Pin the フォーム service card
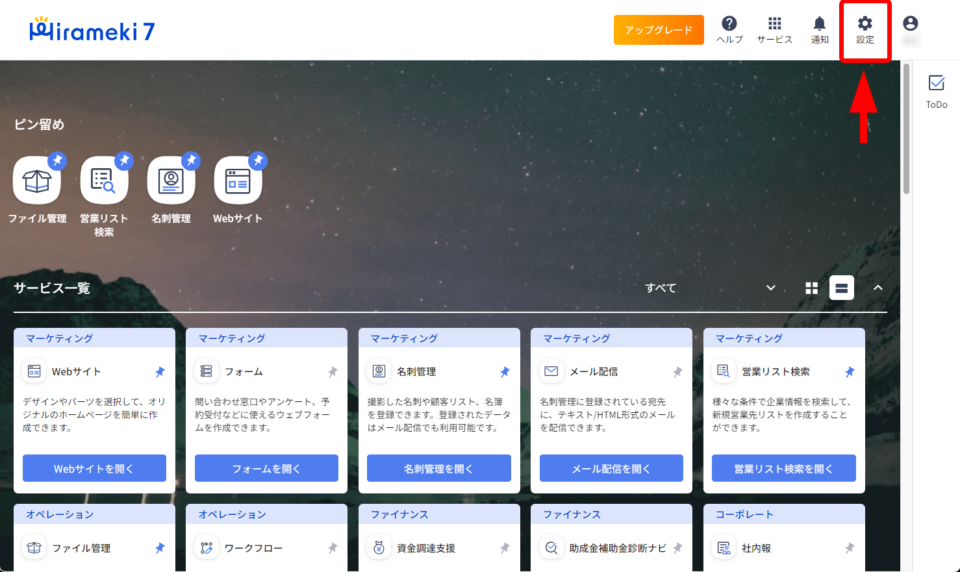Screen dimensions: 960x572 coord(333,372)
